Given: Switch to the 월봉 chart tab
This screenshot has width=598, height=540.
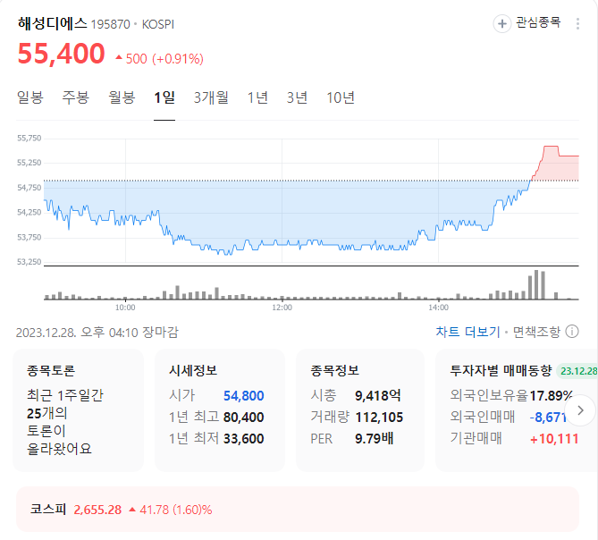Looking at the screenshot, I should [122, 97].
